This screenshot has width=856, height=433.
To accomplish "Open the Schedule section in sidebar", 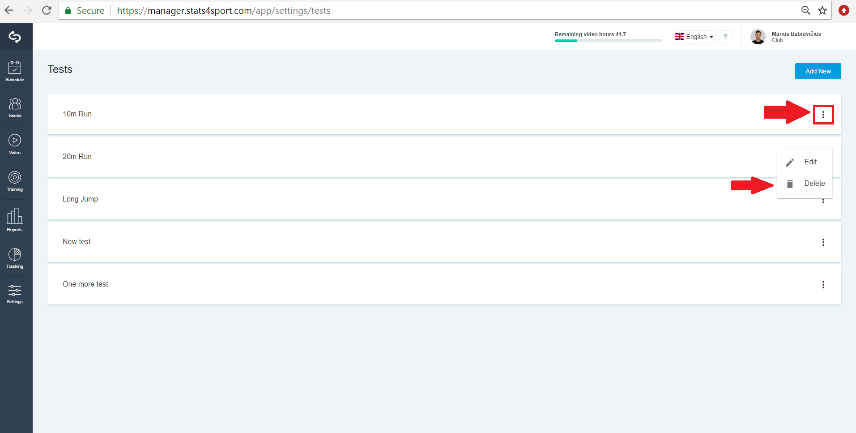I will (15, 72).
